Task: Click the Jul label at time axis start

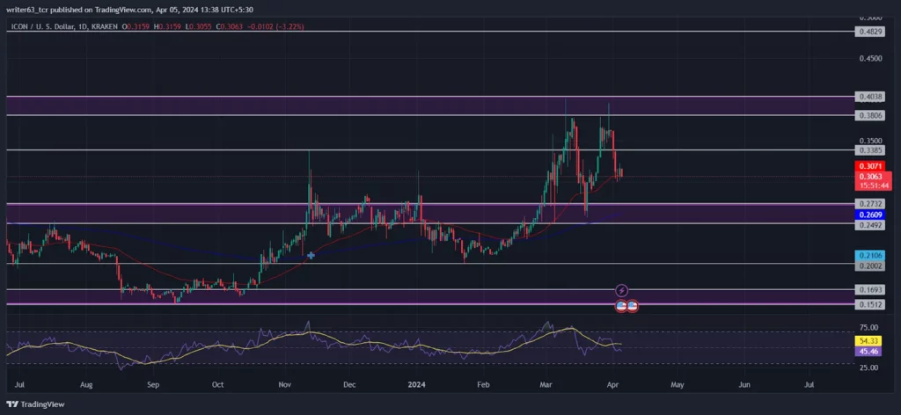Action: 18,382
